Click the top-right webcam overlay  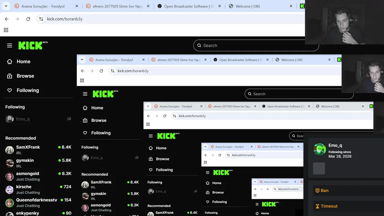point(344,22)
